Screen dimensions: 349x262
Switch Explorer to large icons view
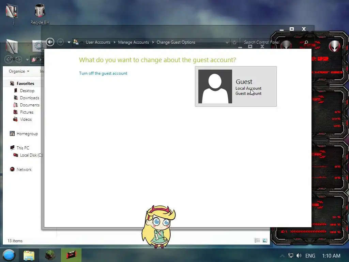[x=264, y=241]
